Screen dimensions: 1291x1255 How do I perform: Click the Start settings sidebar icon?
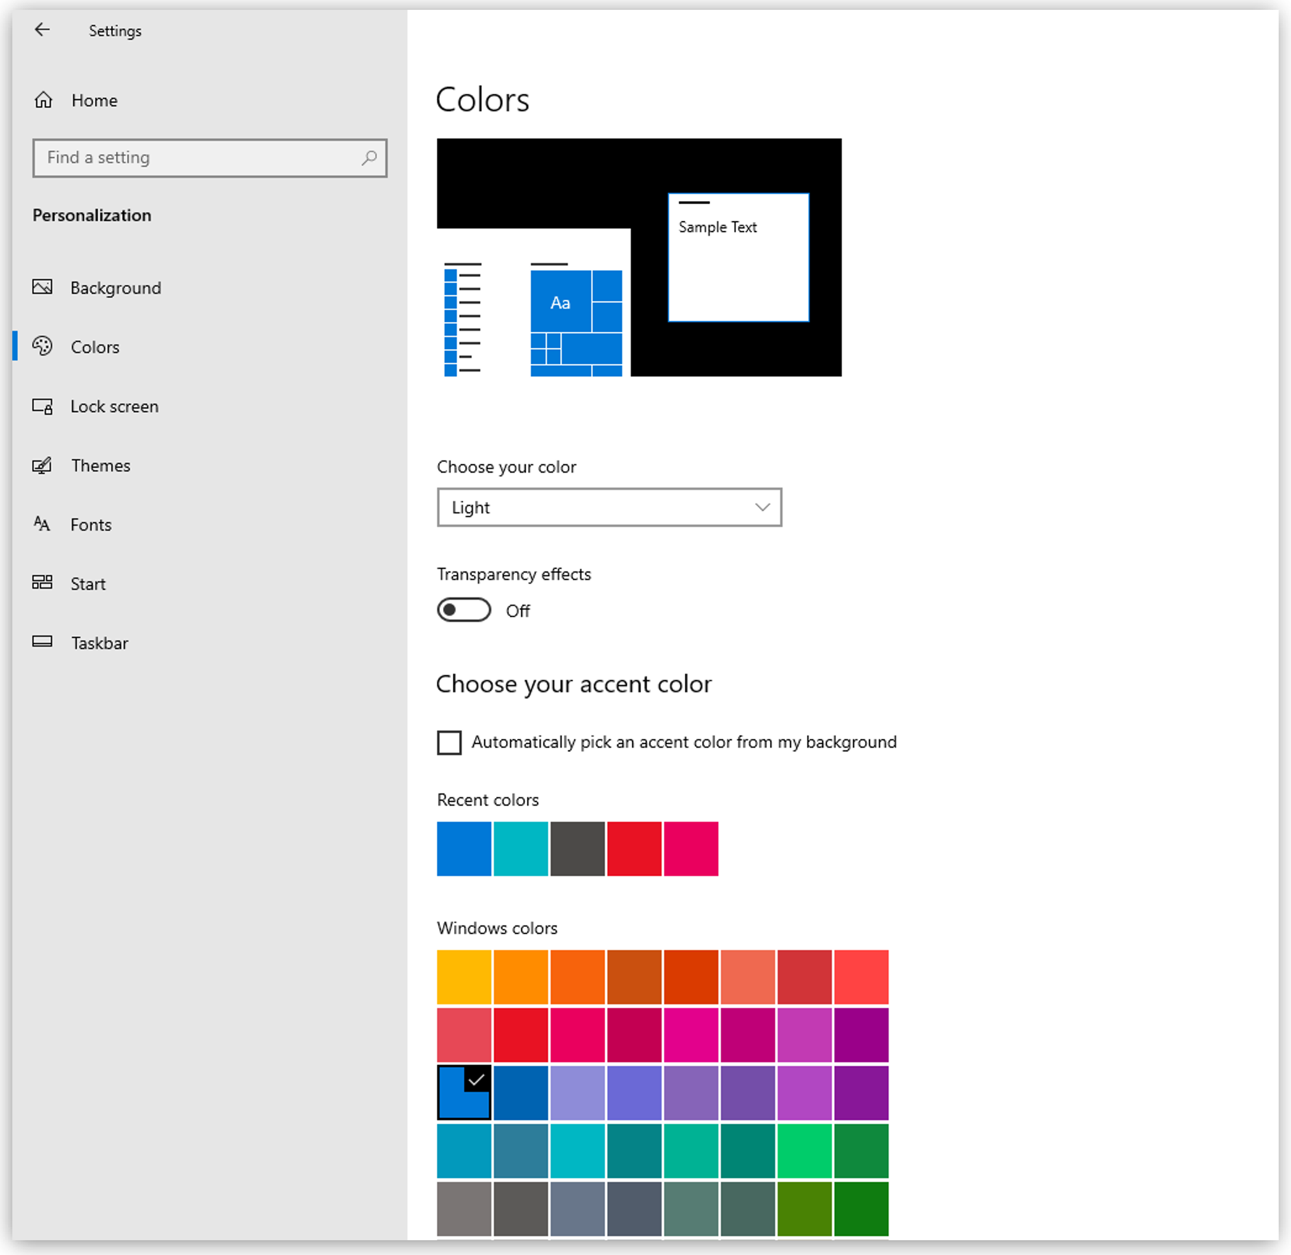42,582
